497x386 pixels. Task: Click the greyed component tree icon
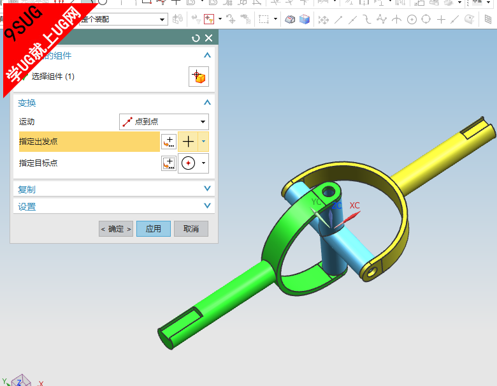[245, 19]
